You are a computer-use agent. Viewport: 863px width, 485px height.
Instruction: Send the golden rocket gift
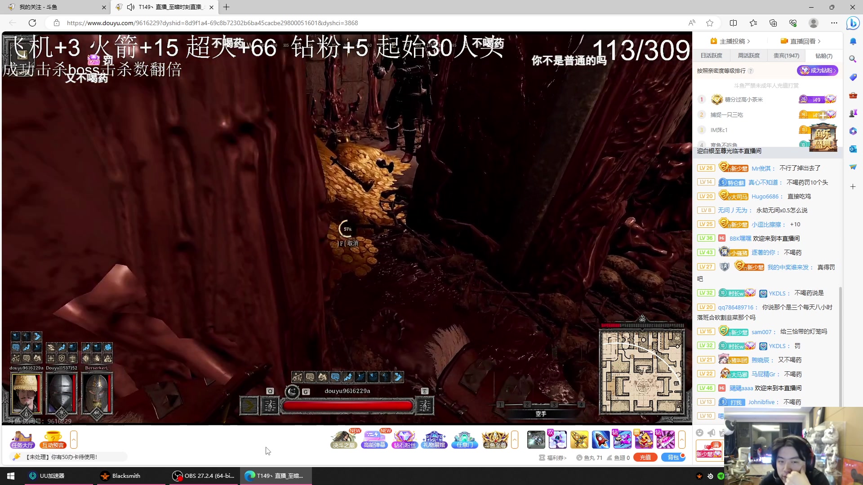point(579,440)
